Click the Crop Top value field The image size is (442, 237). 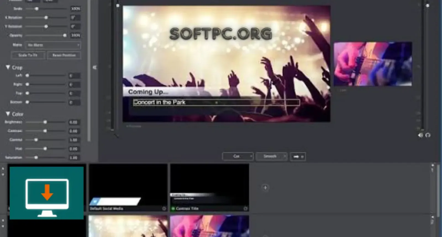pos(75,93)
